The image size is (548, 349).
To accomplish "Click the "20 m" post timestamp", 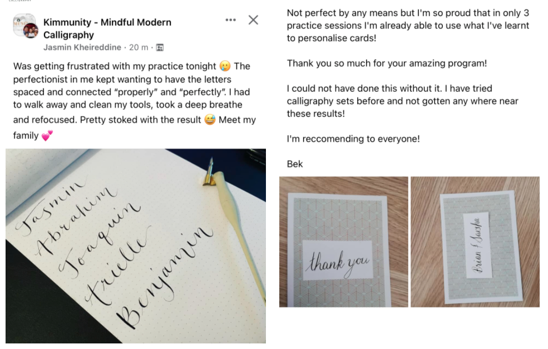I will click(139, 47).
